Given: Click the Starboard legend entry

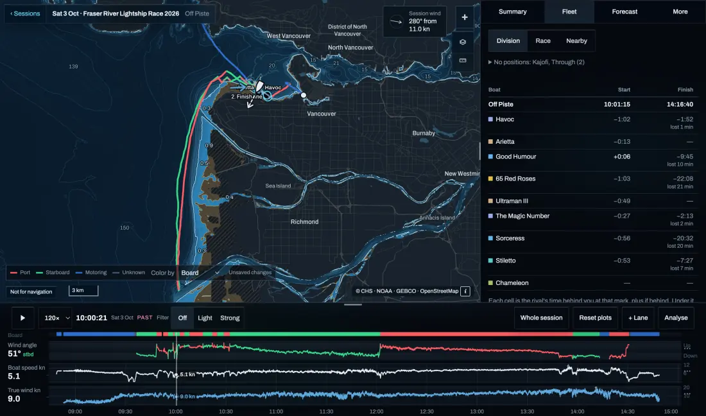Looking at the screenshot, I should (x=53, y=272).
